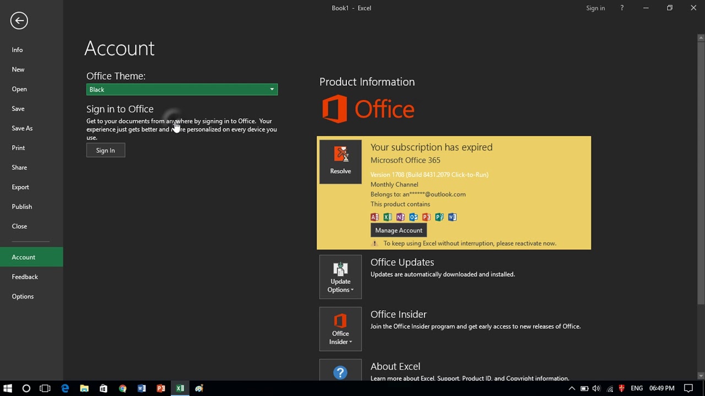Click the Access icon in product list

click(375, 217)
